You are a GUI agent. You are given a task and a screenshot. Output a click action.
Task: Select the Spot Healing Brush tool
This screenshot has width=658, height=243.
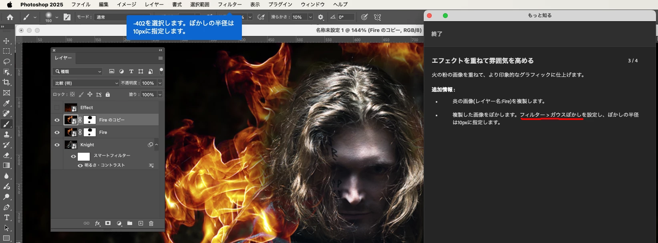[7, 114]
